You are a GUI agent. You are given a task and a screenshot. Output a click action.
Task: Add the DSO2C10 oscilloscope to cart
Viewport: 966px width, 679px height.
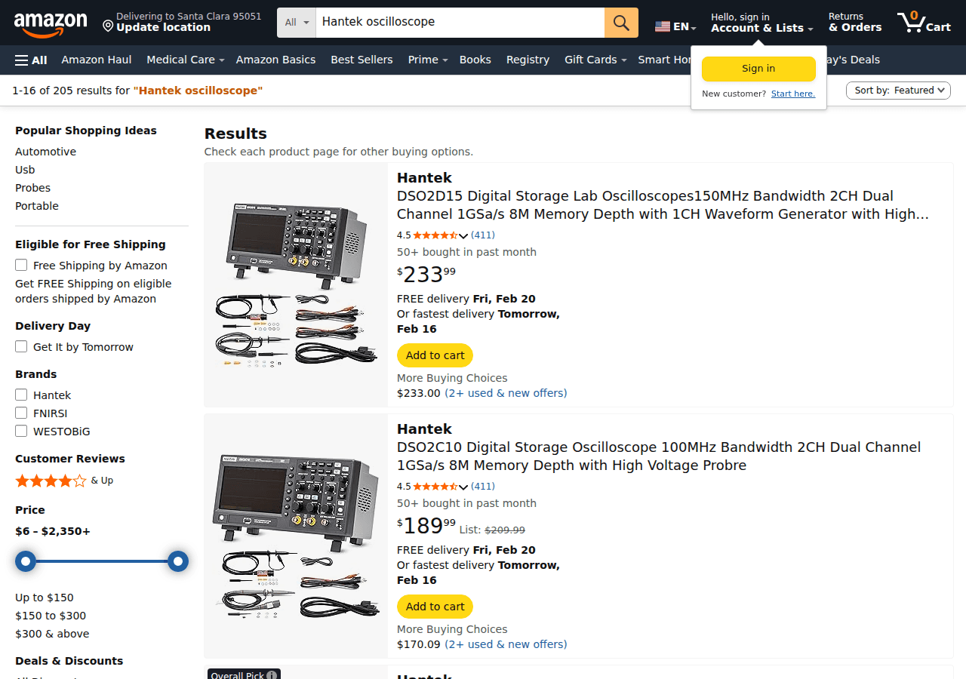pos(435,607)
